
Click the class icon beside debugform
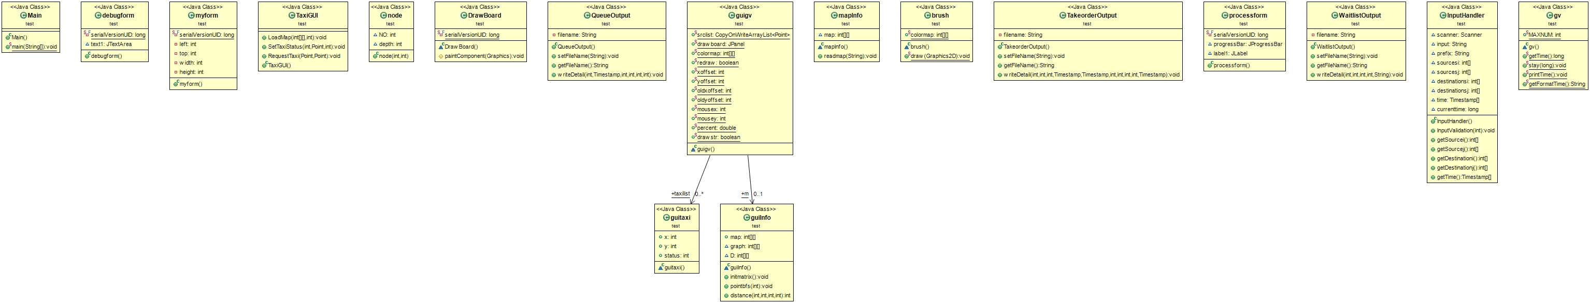point(98,16)
